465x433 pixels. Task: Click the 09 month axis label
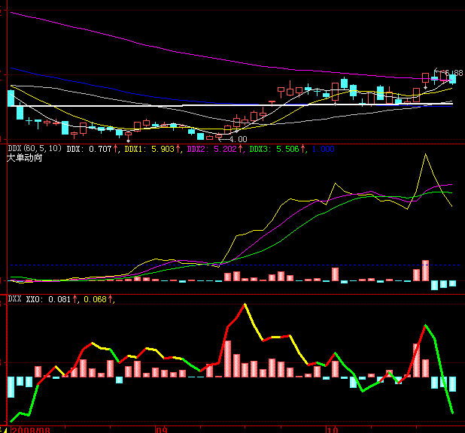(x=162, y=430)
